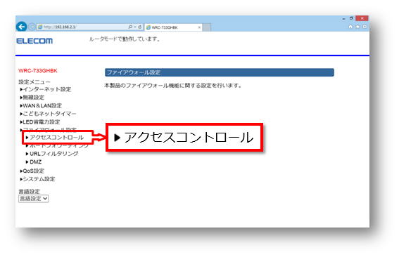Expand 無線設定 menu item
Screen dimensions: 399x257
(x=32, y=98)
